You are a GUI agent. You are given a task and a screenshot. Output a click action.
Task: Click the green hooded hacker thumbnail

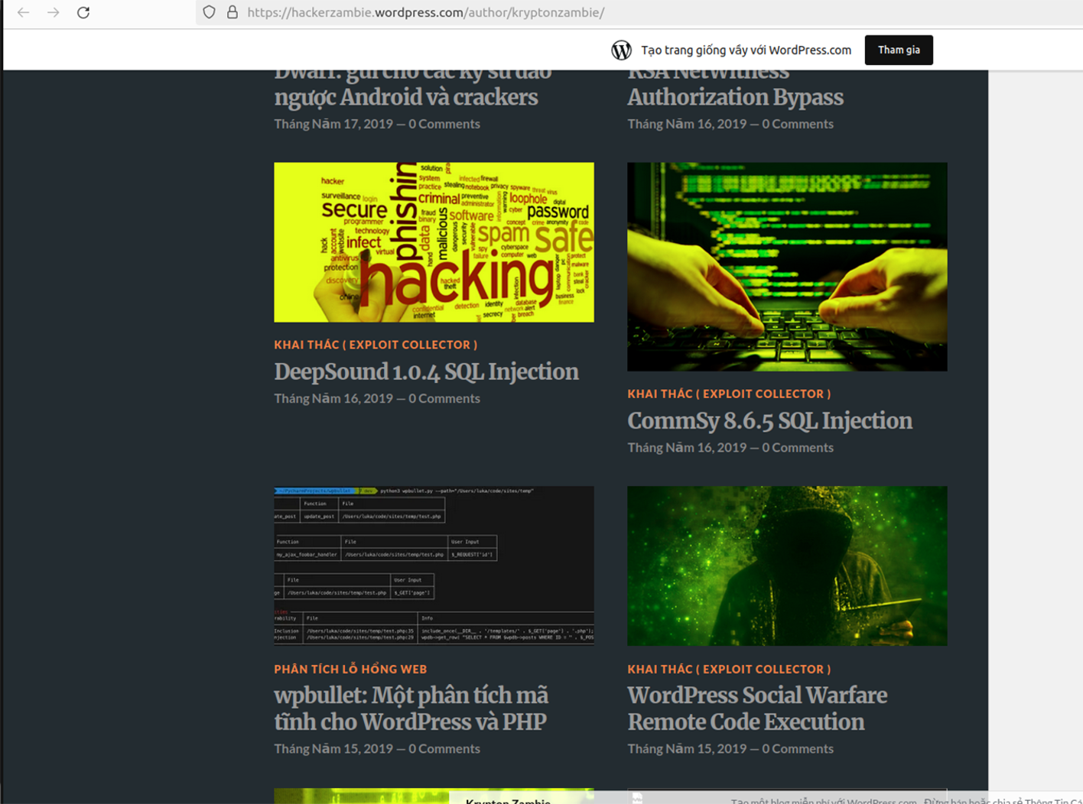point(787,566)
